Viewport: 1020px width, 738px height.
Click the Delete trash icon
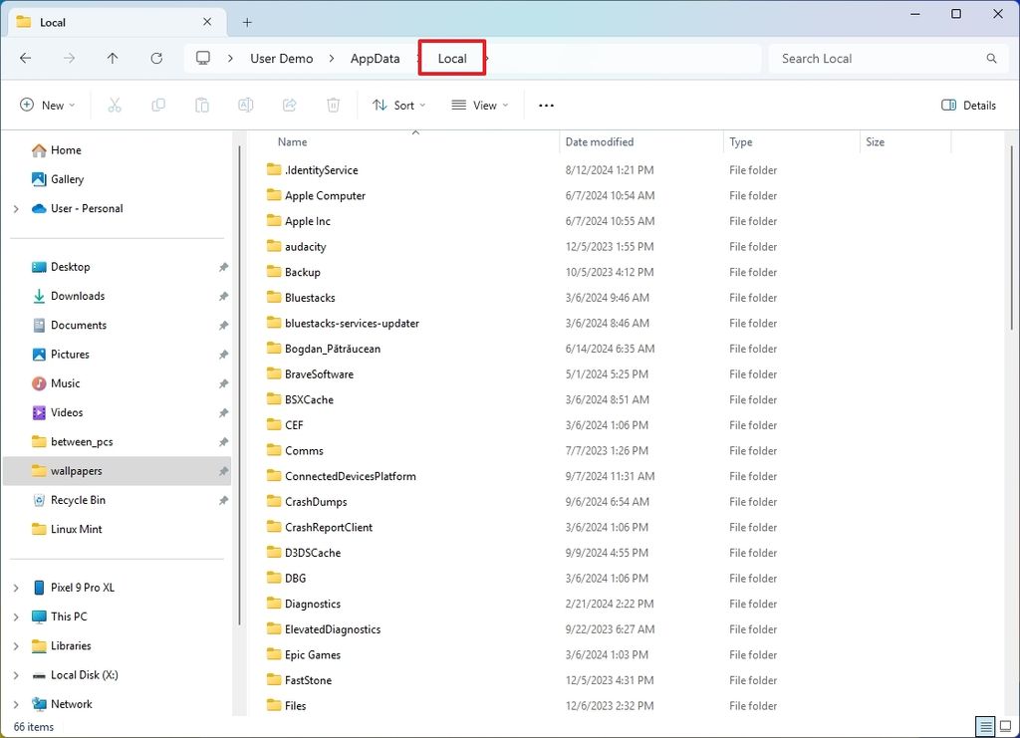click(333, 105)
